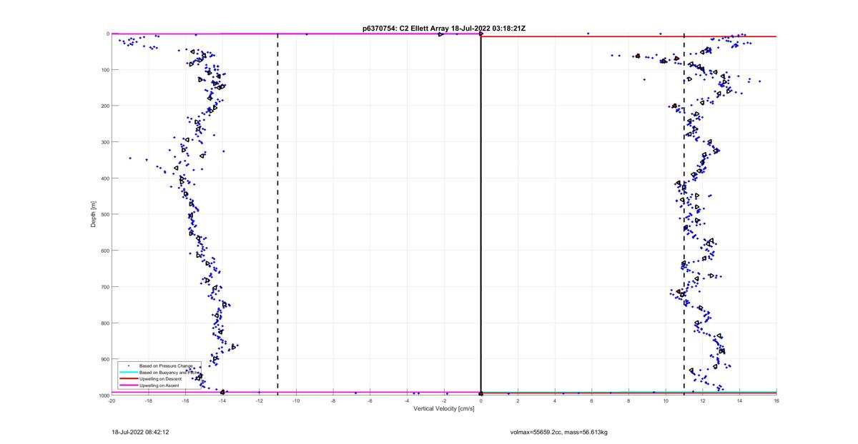Click depth tick label '900'
The image size is (858, 444).
(105, 359)
